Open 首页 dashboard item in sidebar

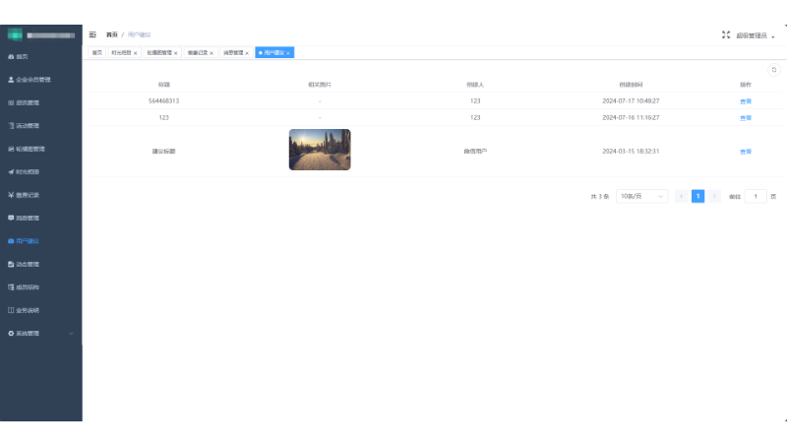click(x=41, y=57)
